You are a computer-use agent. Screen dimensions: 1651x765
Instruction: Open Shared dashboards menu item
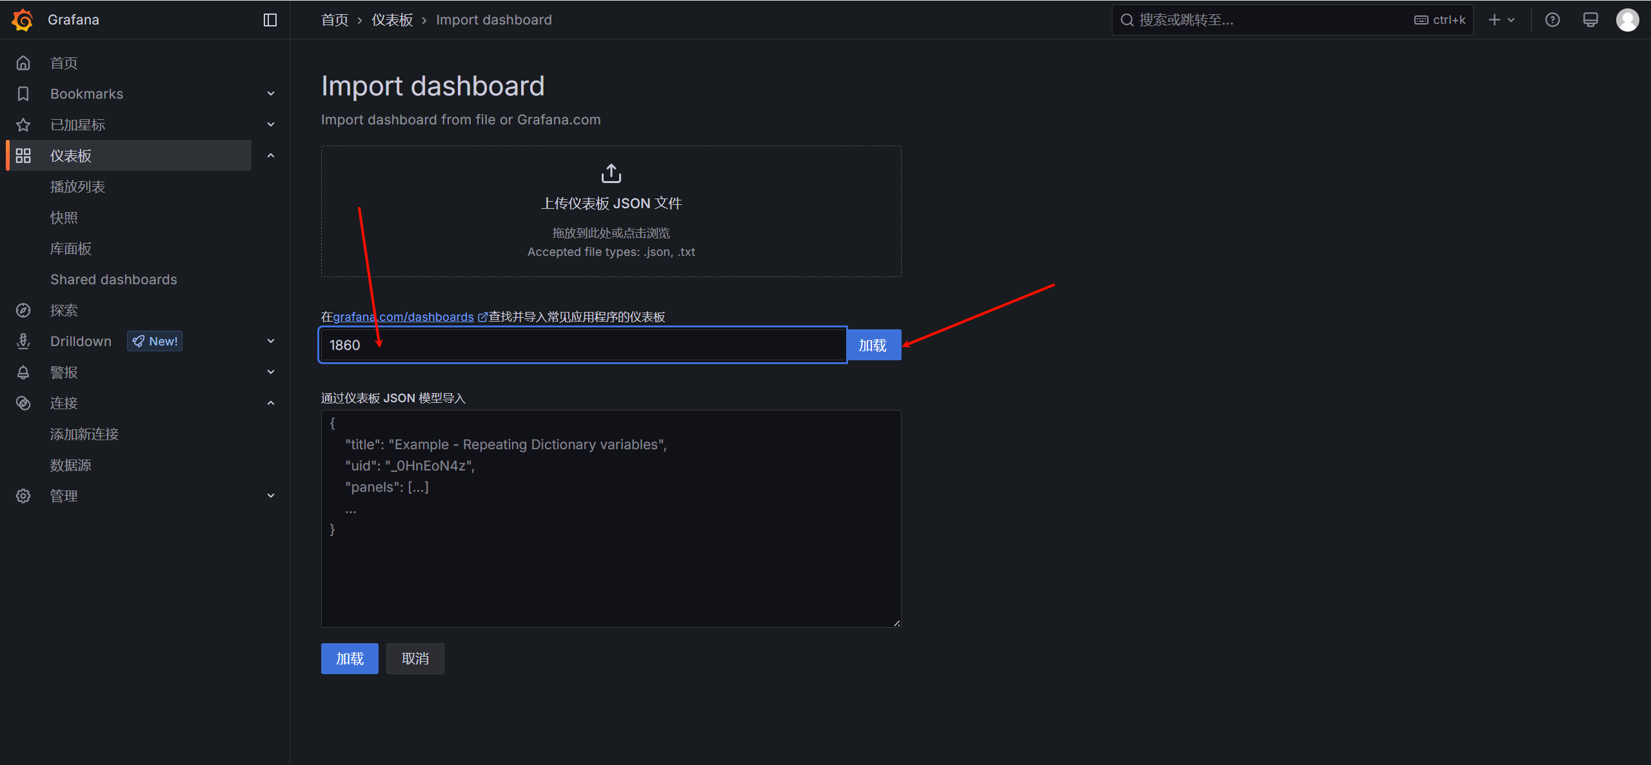point(114,280)
